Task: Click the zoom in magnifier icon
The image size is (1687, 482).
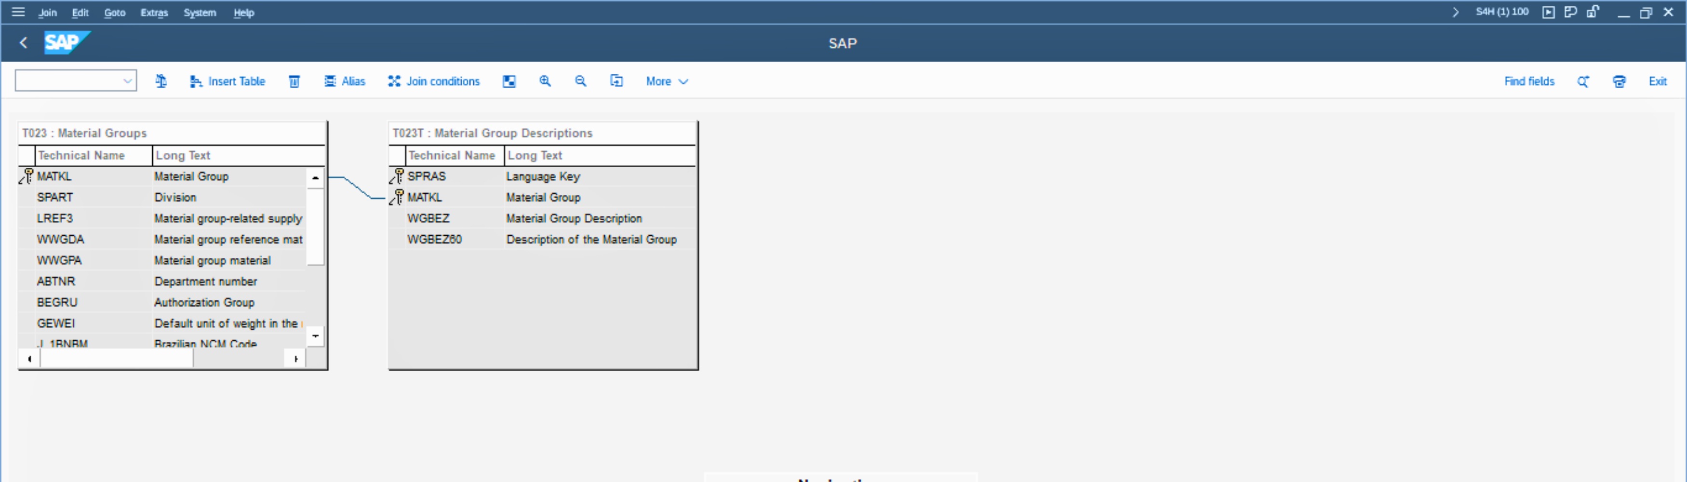Action: (x=544, y=81)
